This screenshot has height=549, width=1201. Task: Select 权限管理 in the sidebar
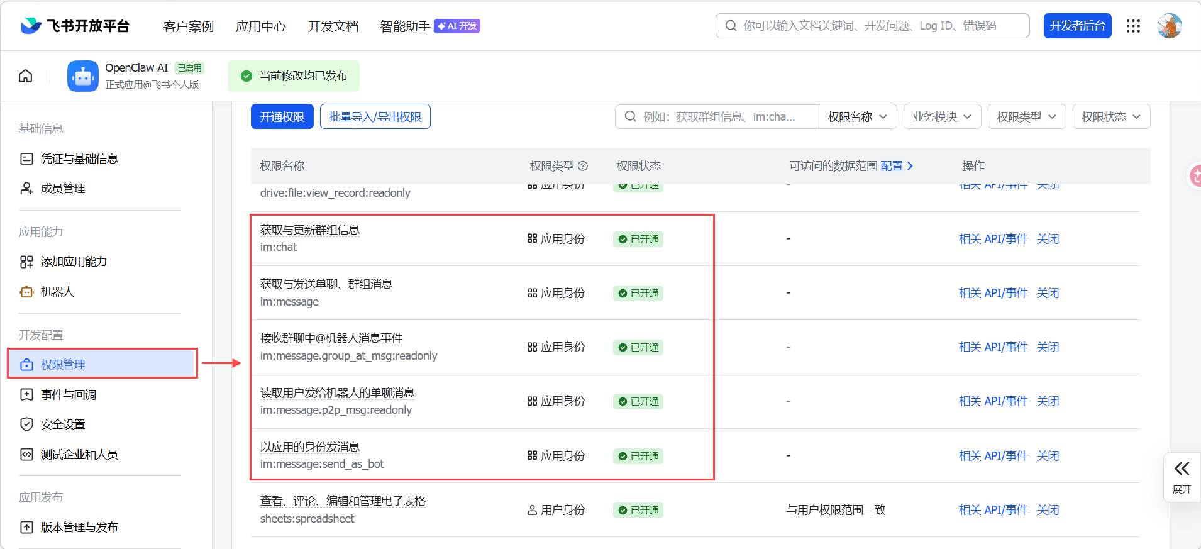point(102,363)
